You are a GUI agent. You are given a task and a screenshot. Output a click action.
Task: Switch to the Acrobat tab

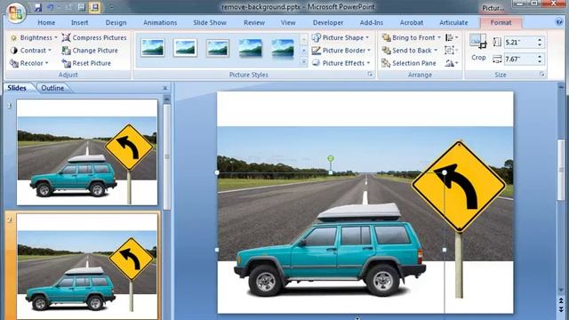[412, 22]
